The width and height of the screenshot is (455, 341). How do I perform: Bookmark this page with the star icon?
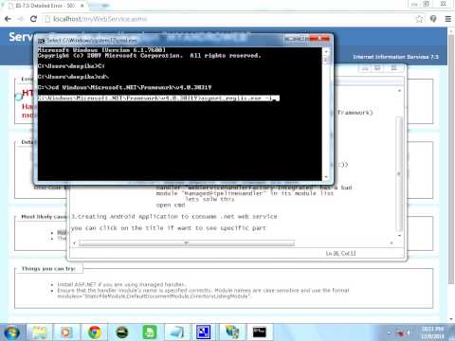click(419, 19)
